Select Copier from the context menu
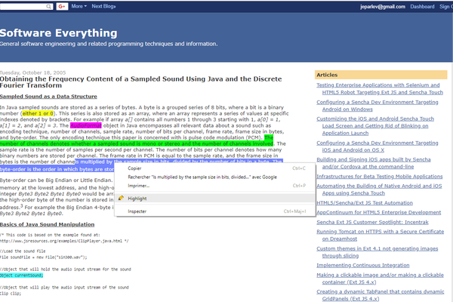 [x=134, y=168]
